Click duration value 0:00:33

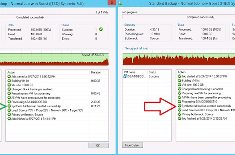pos(96,81)
